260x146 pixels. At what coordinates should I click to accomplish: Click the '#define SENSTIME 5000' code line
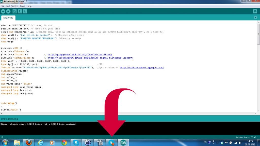click(30, 29)
